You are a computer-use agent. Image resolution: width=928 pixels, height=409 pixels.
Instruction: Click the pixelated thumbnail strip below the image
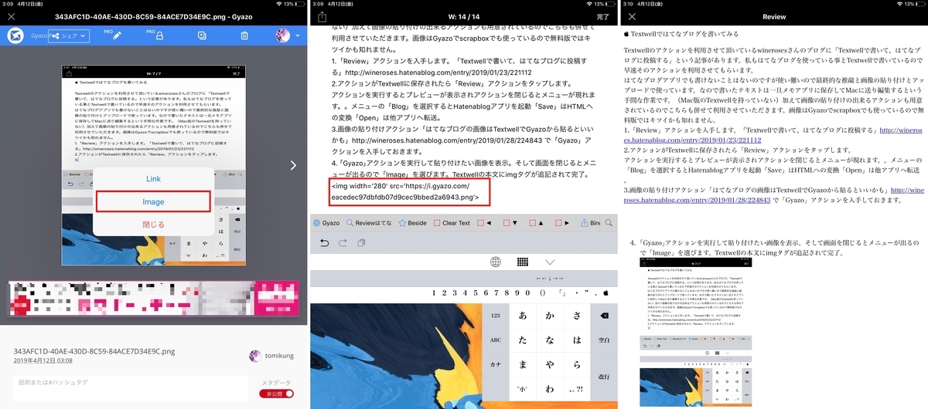[x=154, y=298]
